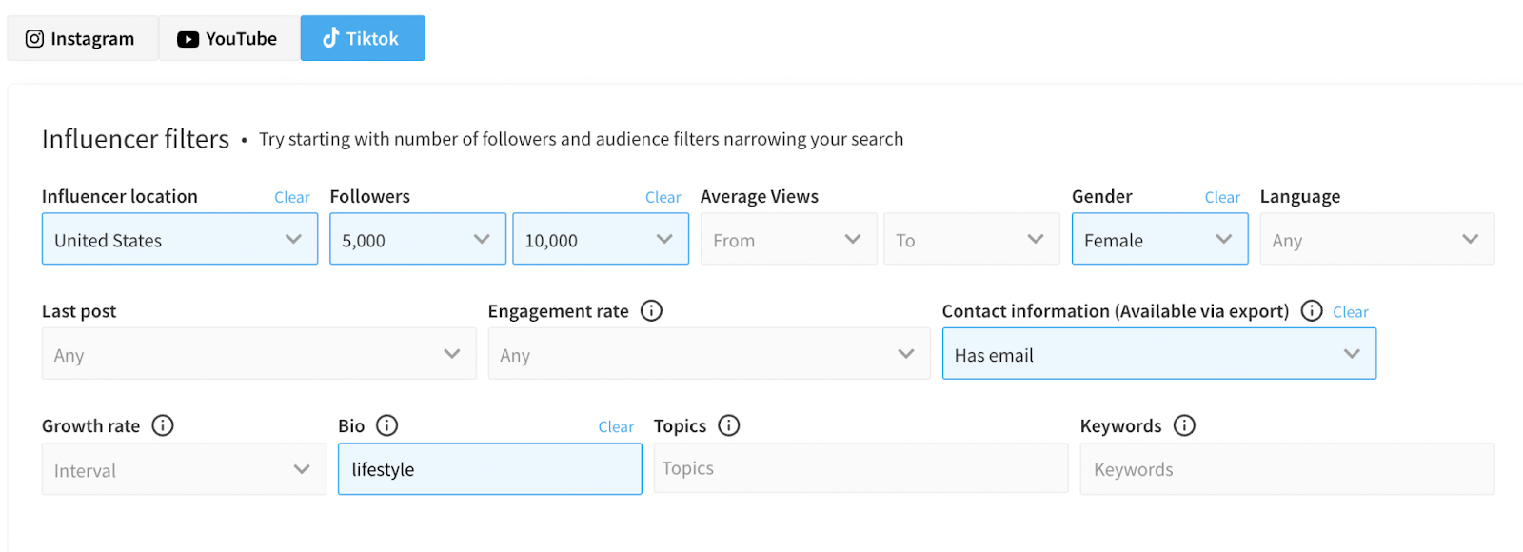
Task: Click the Engagement rate info icon
Action: click(651, 311)
